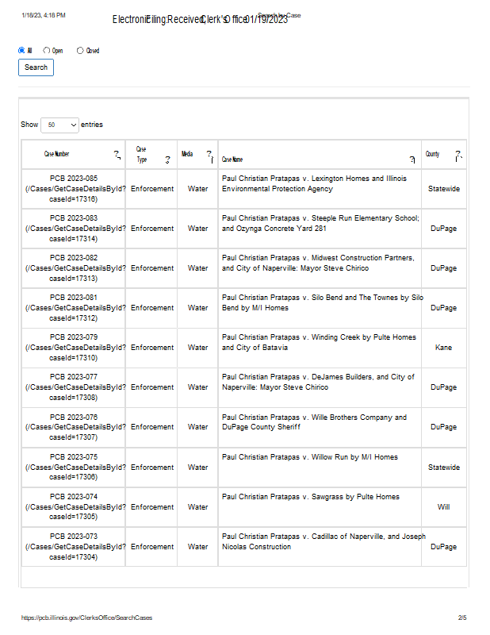Screen dimensions: 490x635
Task: Sort by County using its sort icon
Action: tap(458, 155)
